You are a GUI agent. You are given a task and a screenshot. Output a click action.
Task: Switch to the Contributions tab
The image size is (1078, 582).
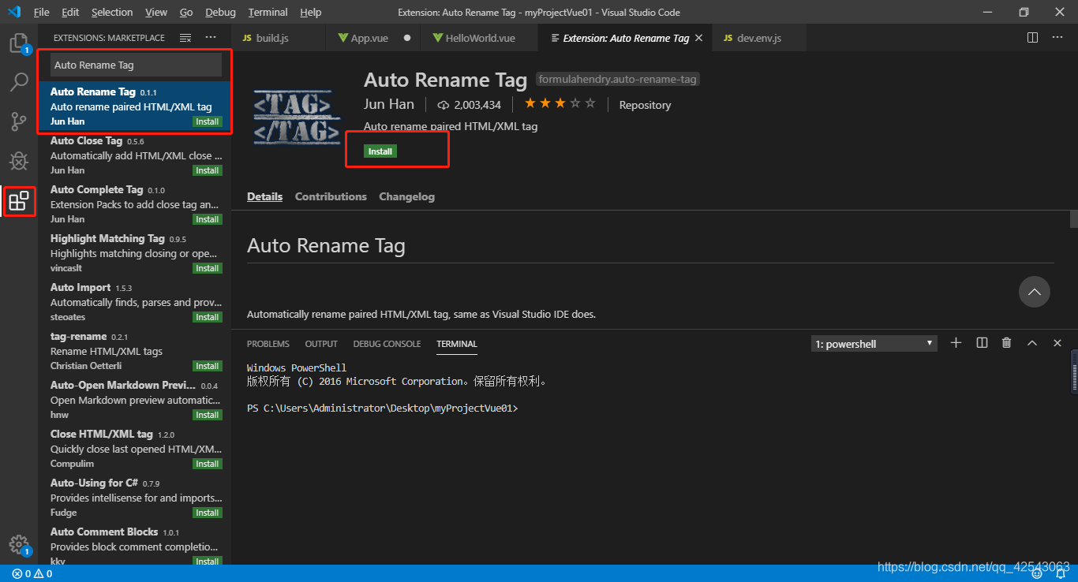click(330, 196)
